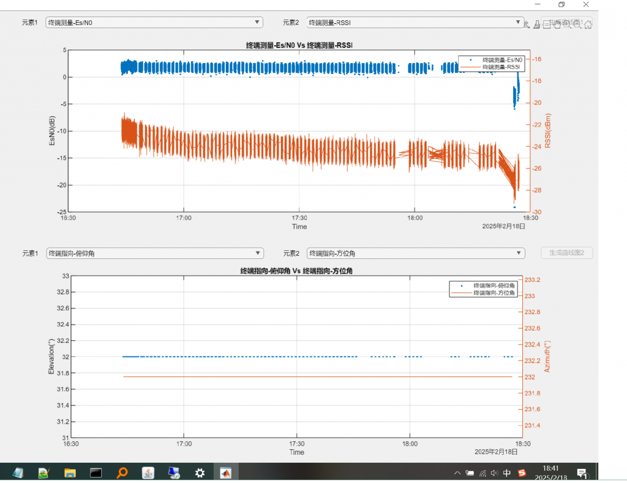Click the Azimuth(°) axis label

pos(547,357)
